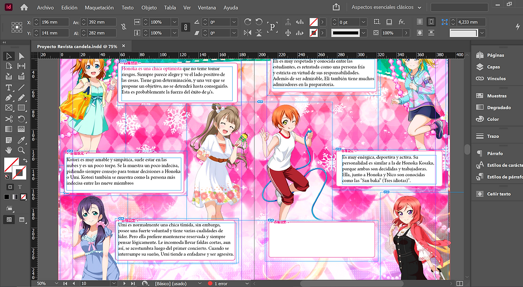Select the Rectangle shape tool
The height and width of the screenshot is (287, 523).
point(21,108)
